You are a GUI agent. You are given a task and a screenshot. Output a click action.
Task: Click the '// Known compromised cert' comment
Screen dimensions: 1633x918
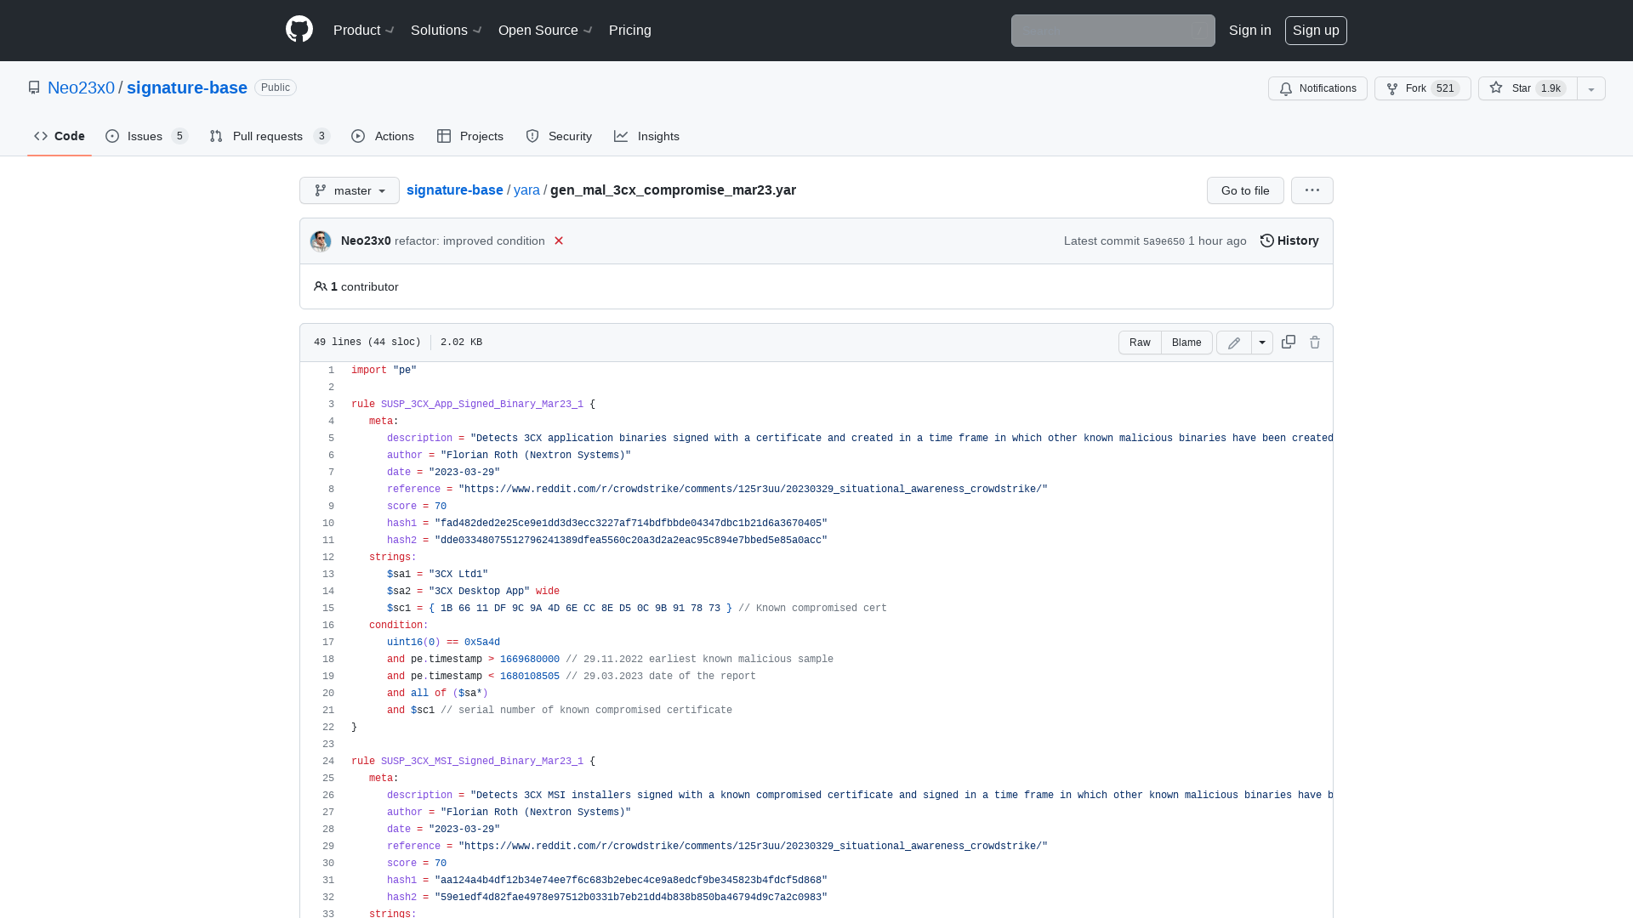click(x=812, y=609)
